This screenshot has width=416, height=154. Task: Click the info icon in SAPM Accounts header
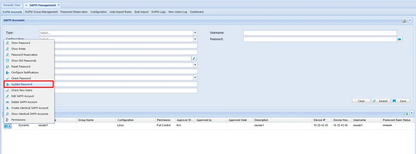(405, 21)
